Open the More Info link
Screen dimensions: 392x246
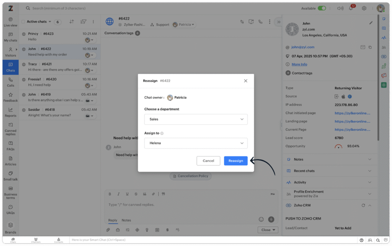click(299, 65)
